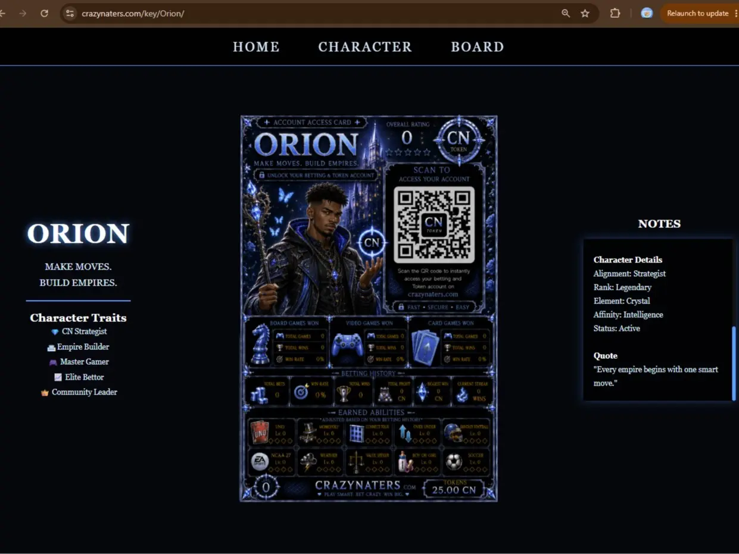Open site information icon beside the URL
Viewport: 739px width, 554px height.
coord(70,13)
